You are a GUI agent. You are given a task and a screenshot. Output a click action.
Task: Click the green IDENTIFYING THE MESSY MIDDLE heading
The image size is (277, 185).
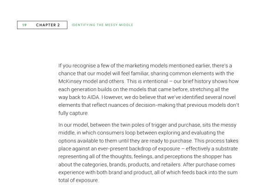[102, 25]
